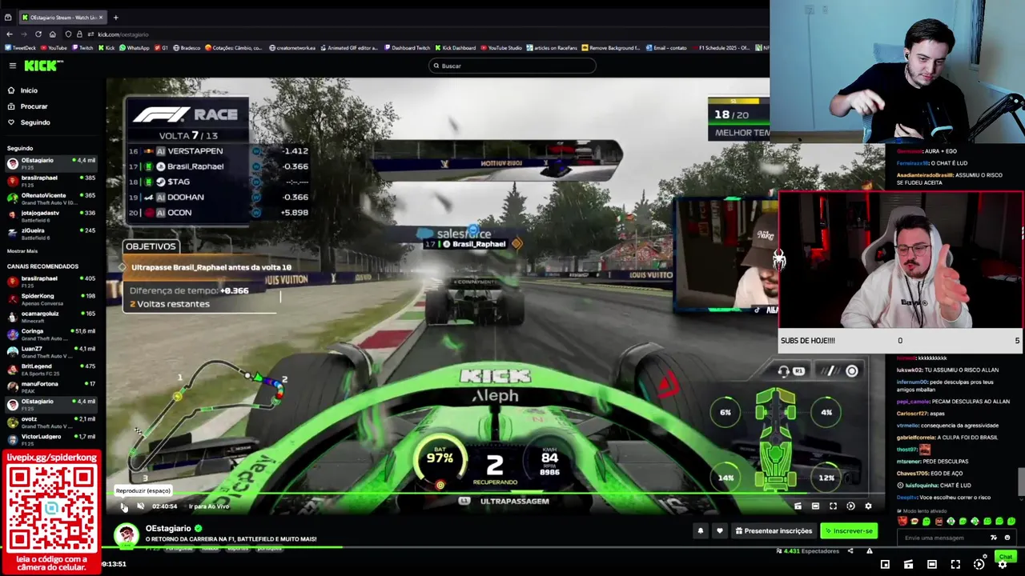1025x576 pixels.
Task: Open ORenatoVicente followed channel
Action: pyautogui.click(x=50, y=198)
